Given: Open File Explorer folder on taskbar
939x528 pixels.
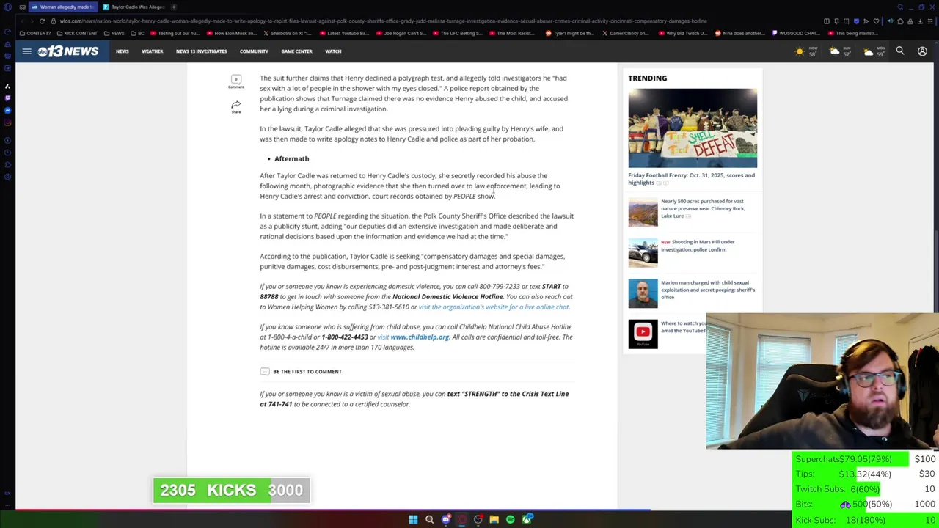Looking at the screenshot, I should 494,519.
